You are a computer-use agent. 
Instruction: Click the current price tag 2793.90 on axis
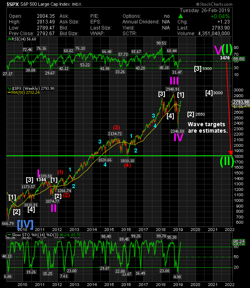(x=241, y=102)
